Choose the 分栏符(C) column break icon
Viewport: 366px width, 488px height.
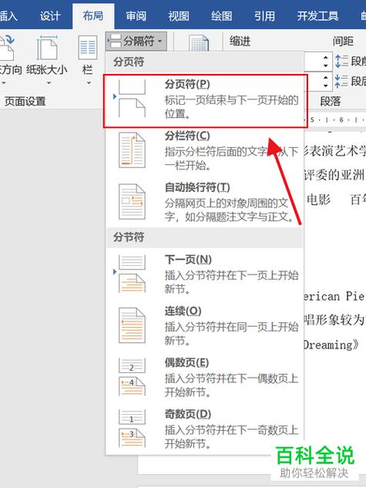pos(132,150)
